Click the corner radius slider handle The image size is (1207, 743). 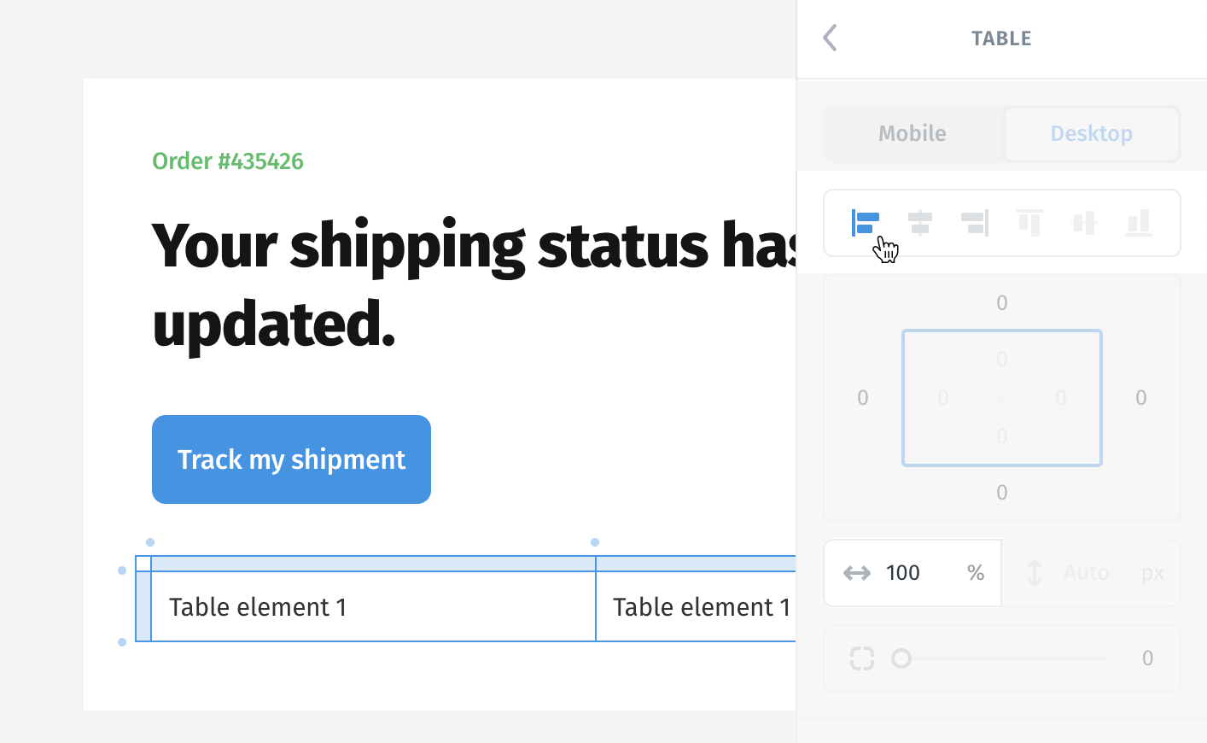tap(901, 658)
